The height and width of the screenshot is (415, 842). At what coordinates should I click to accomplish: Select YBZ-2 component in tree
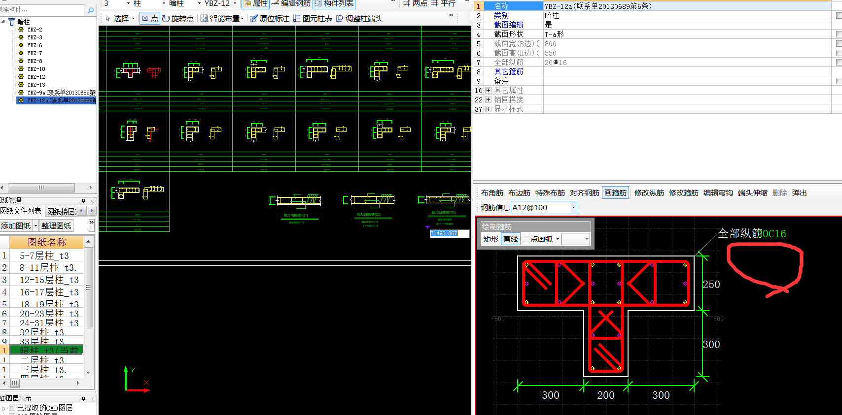click(35, 30)
